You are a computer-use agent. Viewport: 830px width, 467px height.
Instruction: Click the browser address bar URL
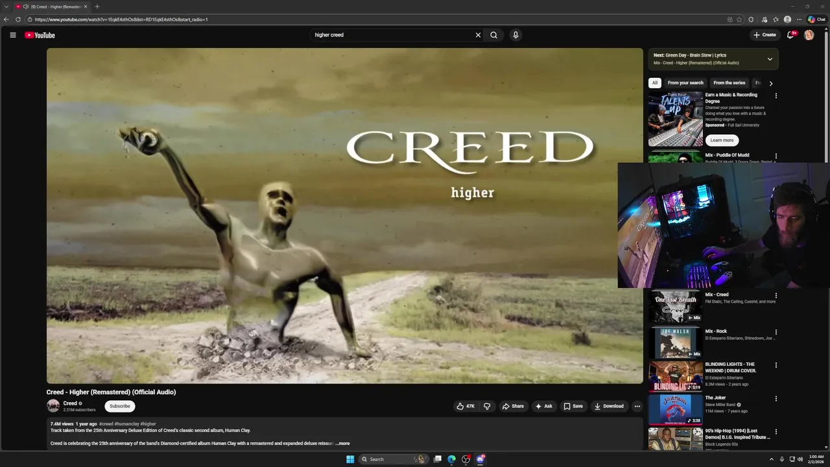(x=121, y=19)
